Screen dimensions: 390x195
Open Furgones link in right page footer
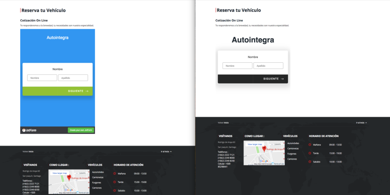(x=292, y=154)
